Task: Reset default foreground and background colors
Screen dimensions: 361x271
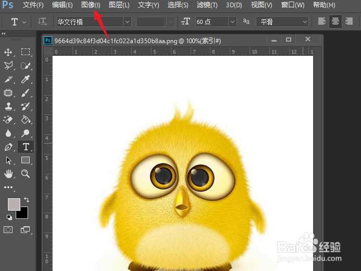Action: (x=9, y=217)
